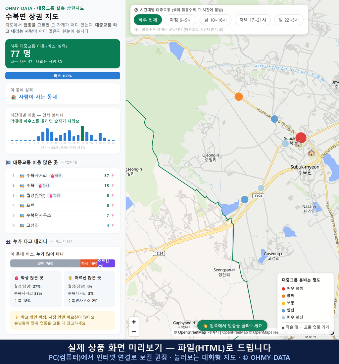This screenshot has height=364, width=339.
Task: Click the pin icon beside count 13
Action: (x=113, y=186)
